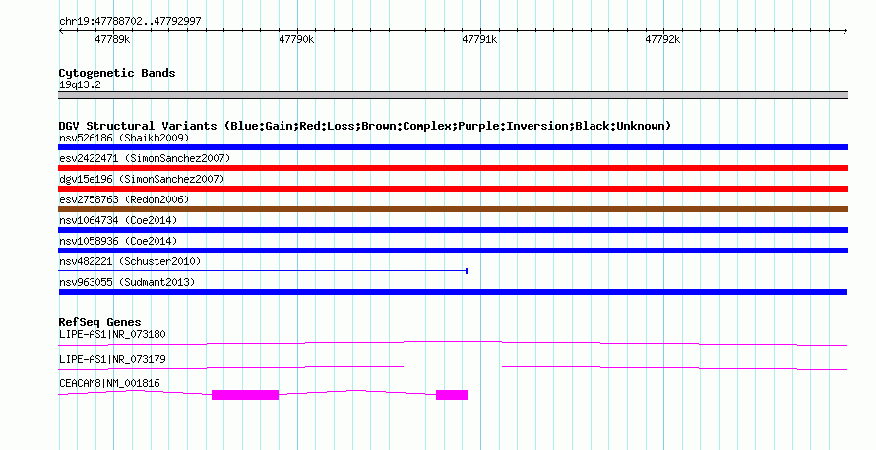Click the blue gain bar for nsv1058936

click(x=453, y=251)
